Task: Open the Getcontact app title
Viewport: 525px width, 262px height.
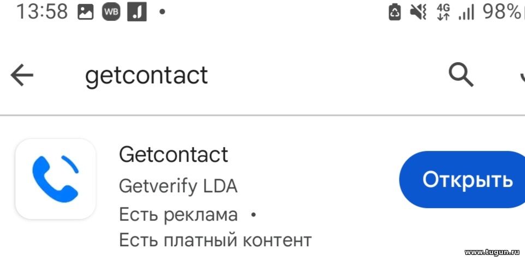Action: pyautogui.click(x=174, y=155)
